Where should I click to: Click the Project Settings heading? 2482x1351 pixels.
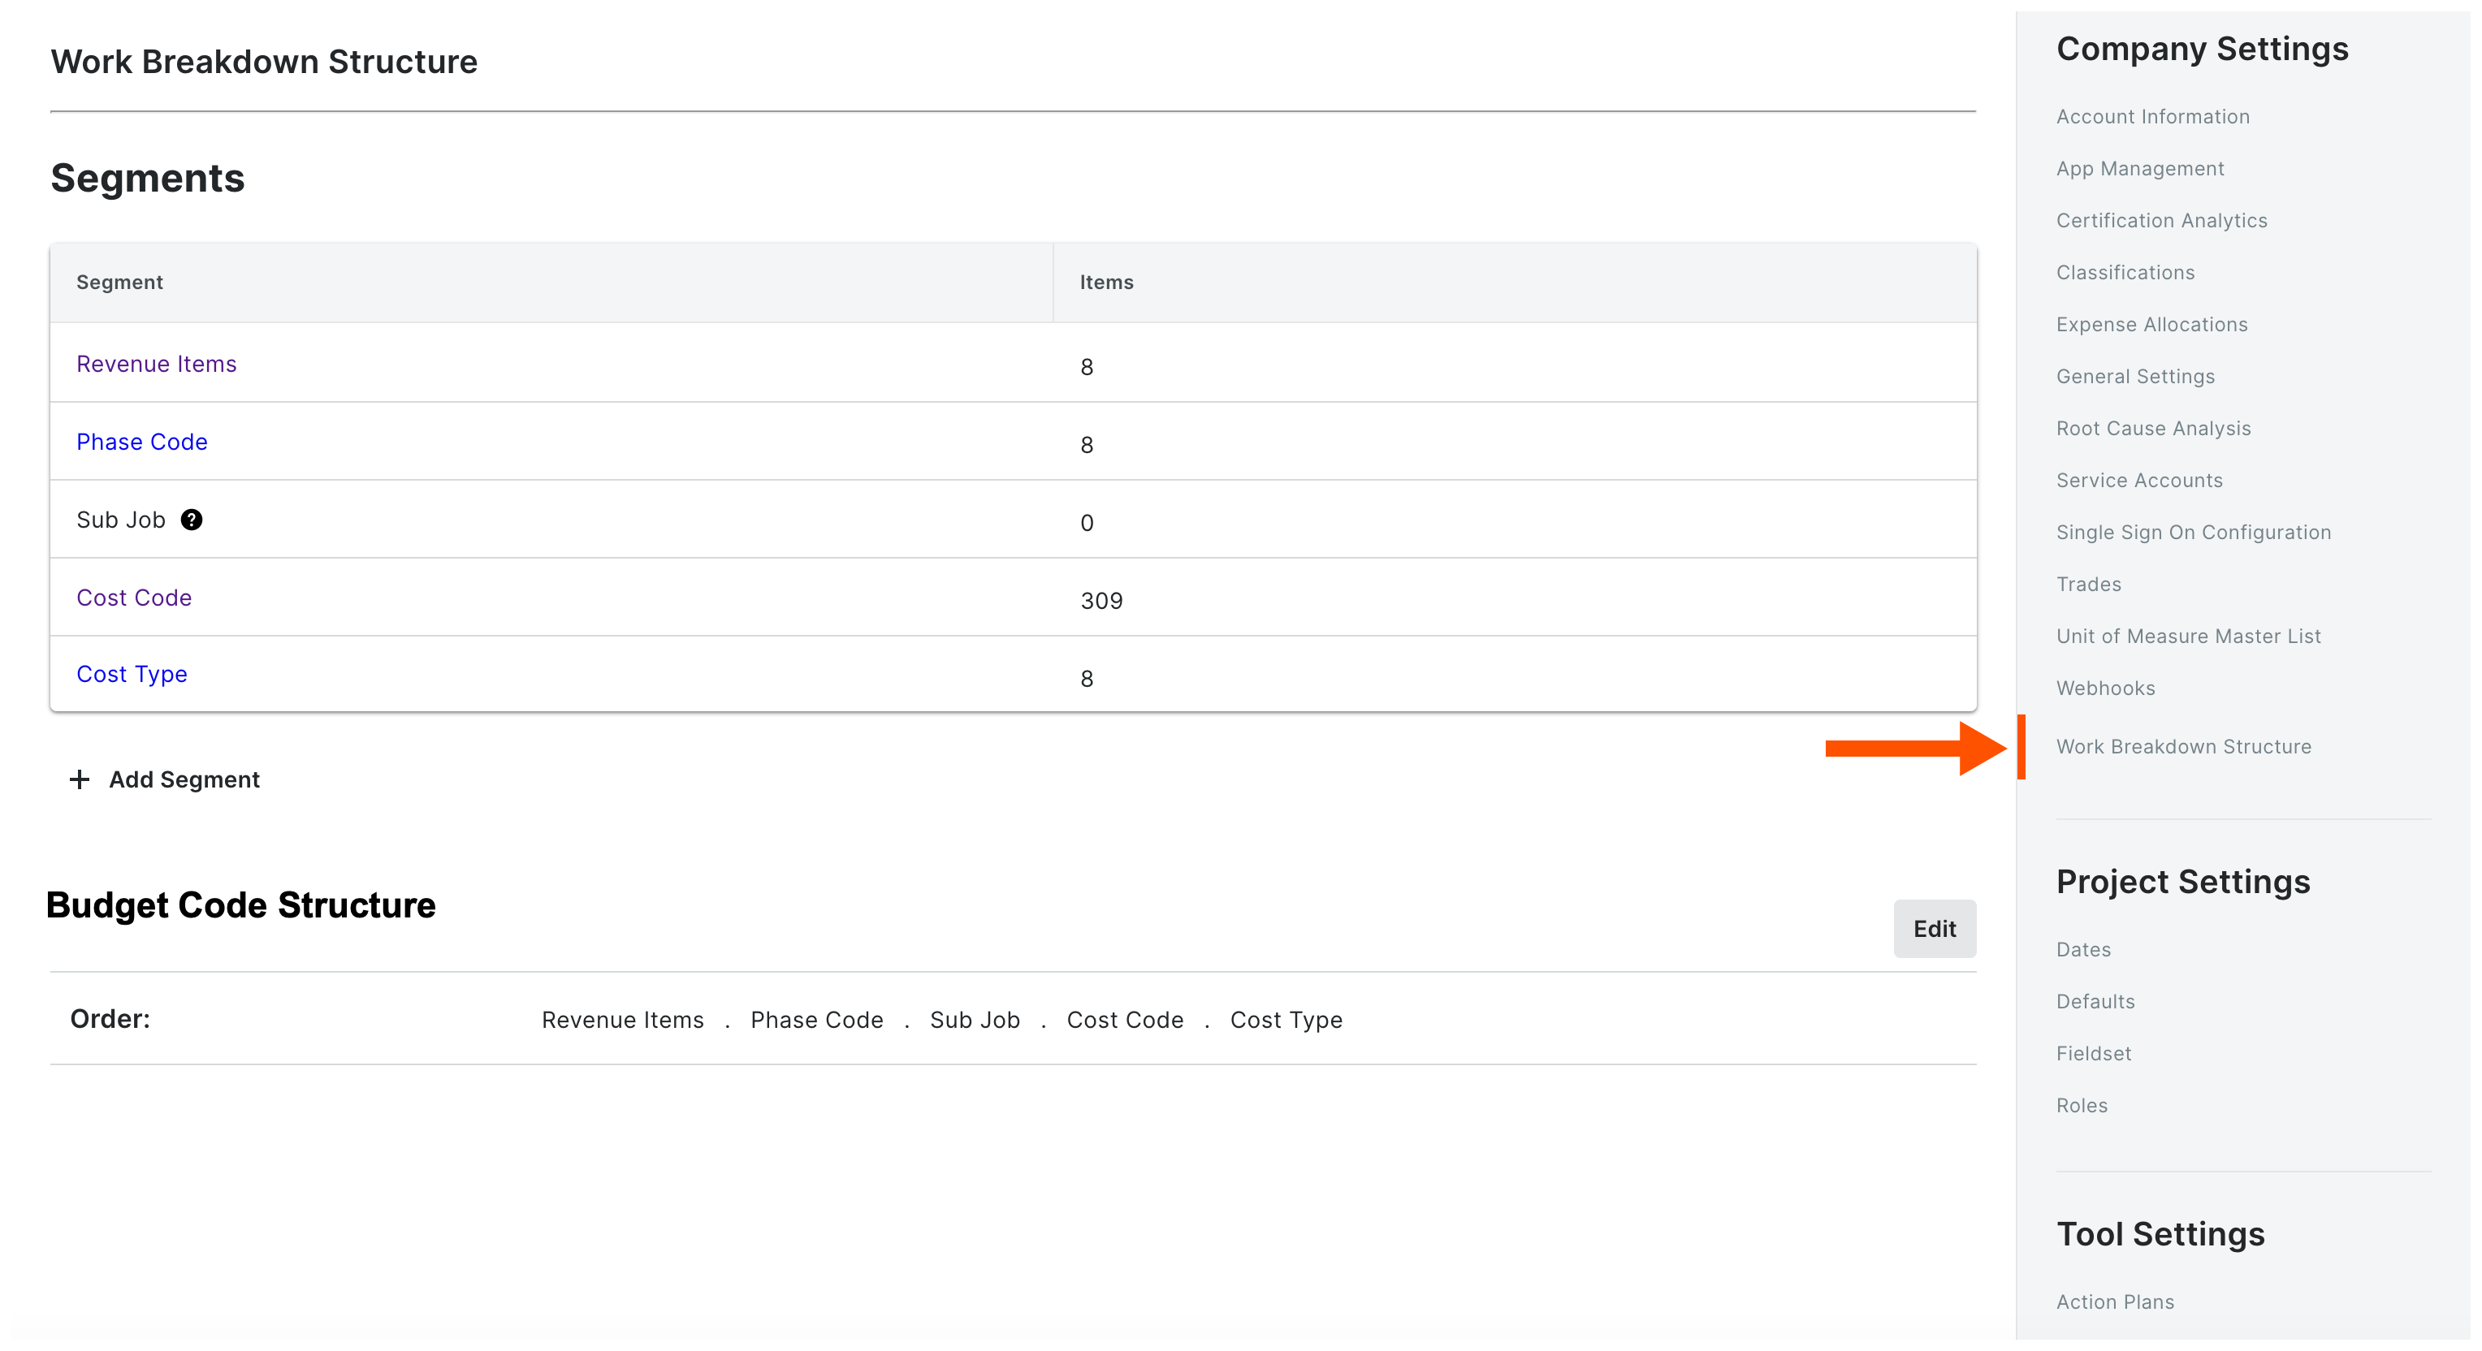click(2183, 882)
